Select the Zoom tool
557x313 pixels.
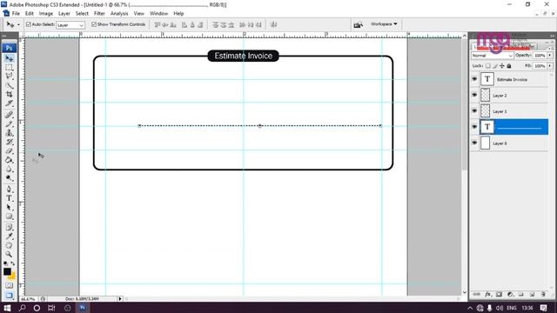tap(10, 255)
